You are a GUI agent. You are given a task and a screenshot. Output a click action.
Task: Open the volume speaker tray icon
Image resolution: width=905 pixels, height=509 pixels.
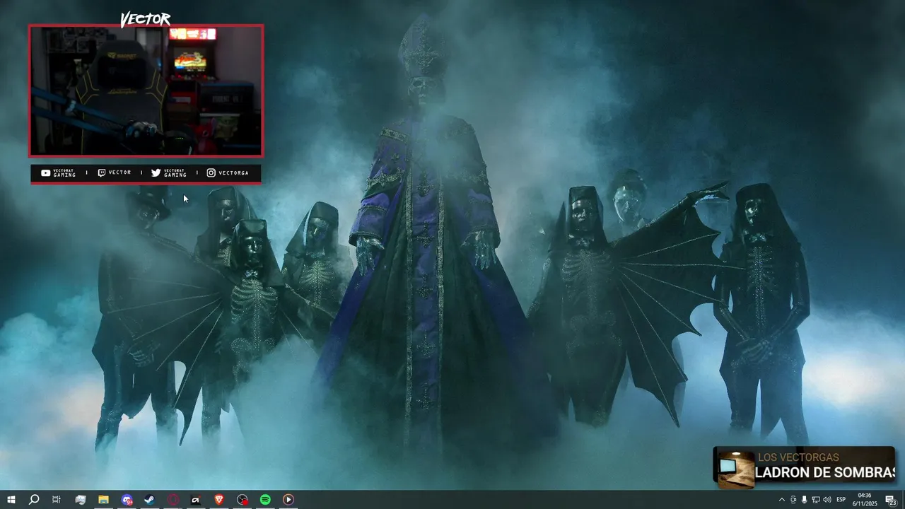point(827,500)
